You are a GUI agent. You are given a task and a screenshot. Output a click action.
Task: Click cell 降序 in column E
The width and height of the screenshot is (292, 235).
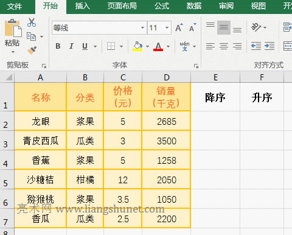click(215, 97)
